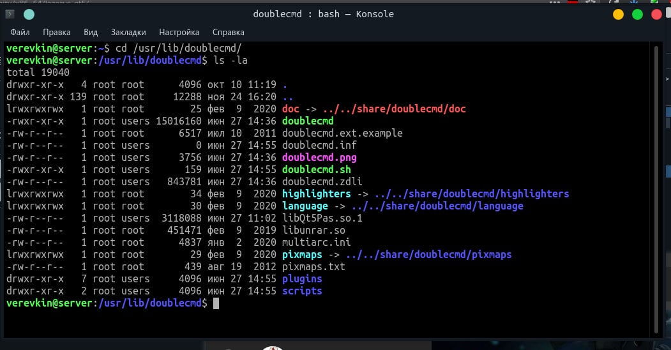Image resolution: width=671 pixels, height=350 pixels.
Task: Click the green 'doublecmd' executable name
Action: [308, 121]
